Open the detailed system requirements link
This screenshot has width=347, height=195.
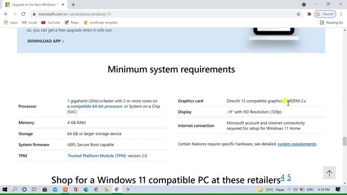click(x=297, y=144)
